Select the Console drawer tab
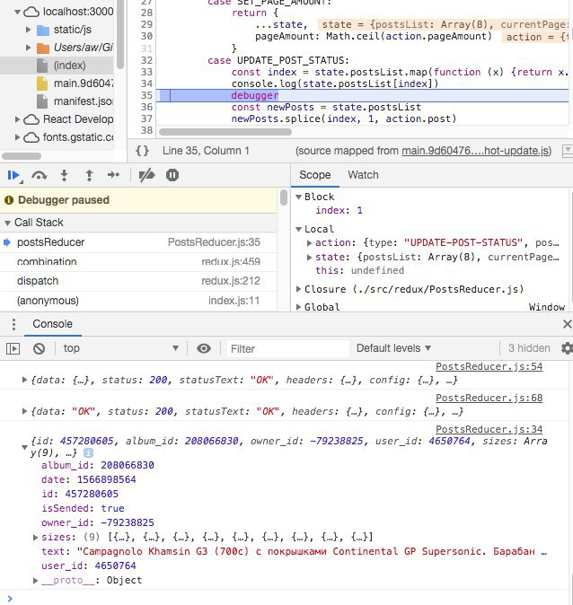Viewport: 573px width, 605px height. click(x=53, y=324)
